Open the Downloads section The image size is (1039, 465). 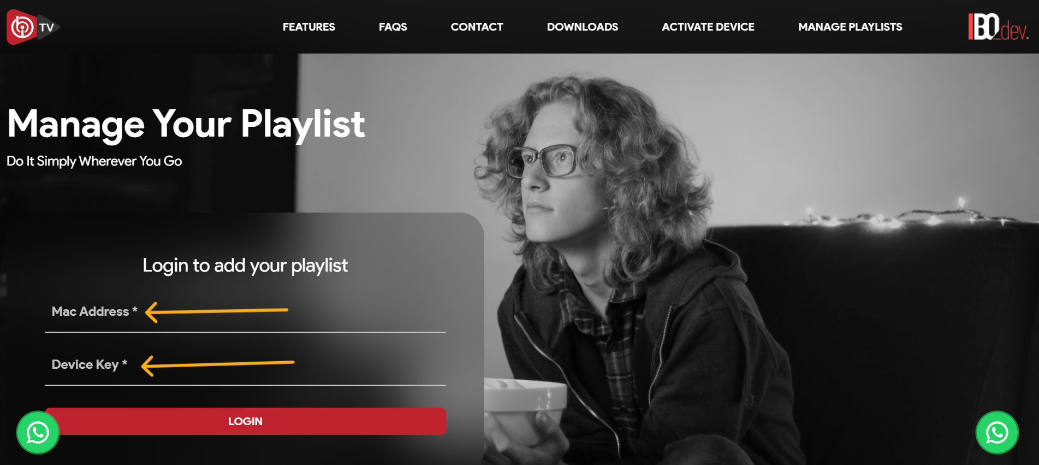tap(582, 27)
